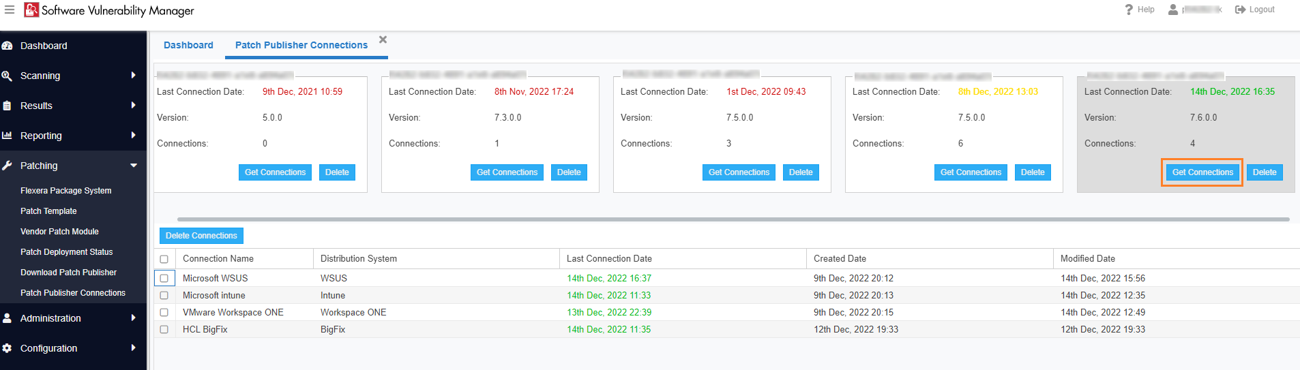
Task: Expand the Configuration submenu arrow
Action: pyautogui.click(x=133, y=348)
